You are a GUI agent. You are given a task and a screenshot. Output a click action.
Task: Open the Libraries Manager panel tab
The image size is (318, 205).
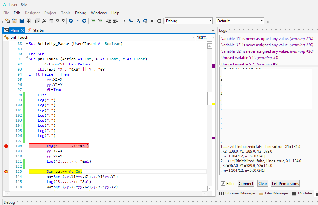click(x=238, y=193)
